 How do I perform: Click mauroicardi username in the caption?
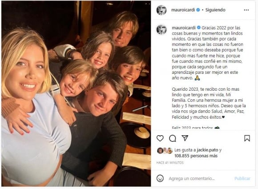point(184,28)
